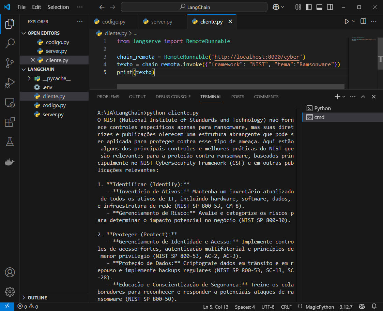This screenshot has width=383, height=311.
Task: Open the Copilot menu in title bar
Action: [278, 7]
